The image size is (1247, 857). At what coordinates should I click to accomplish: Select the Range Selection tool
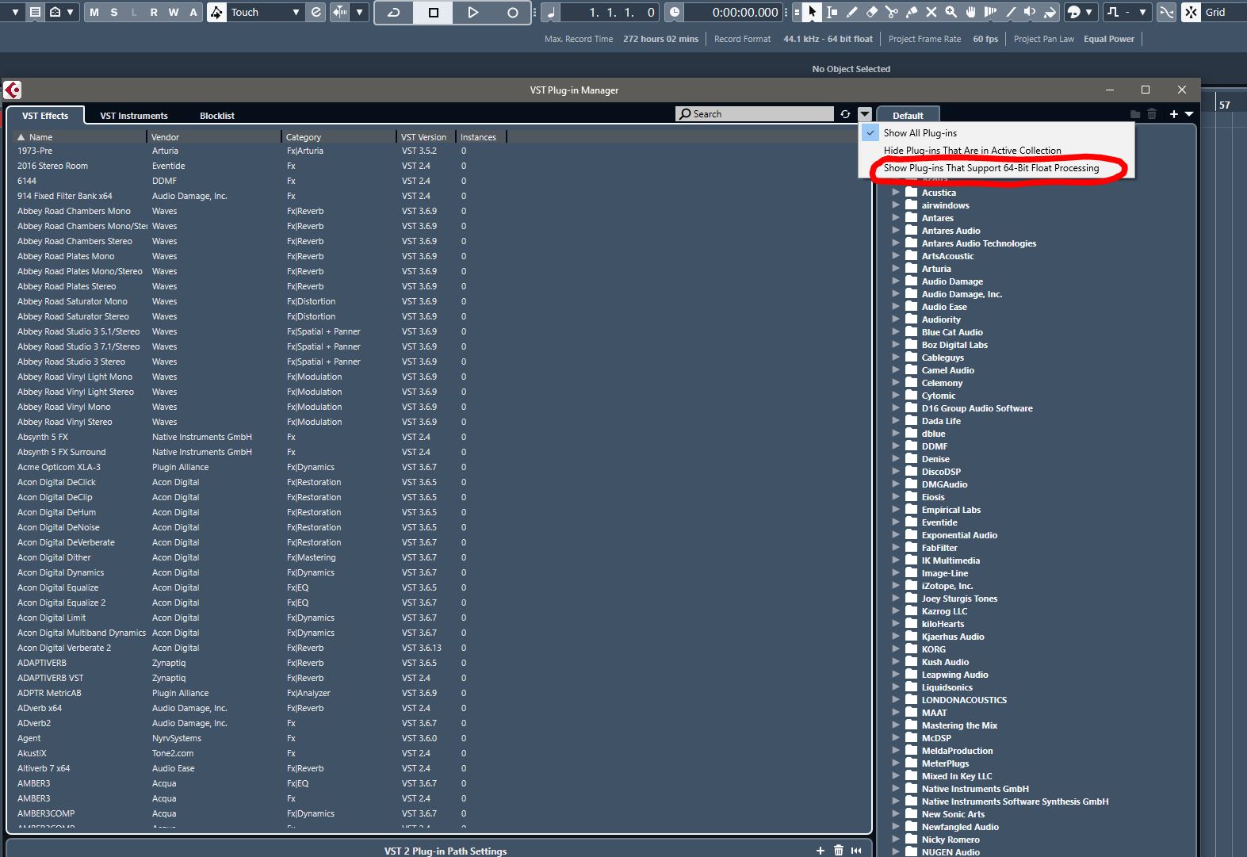point(832,12)
